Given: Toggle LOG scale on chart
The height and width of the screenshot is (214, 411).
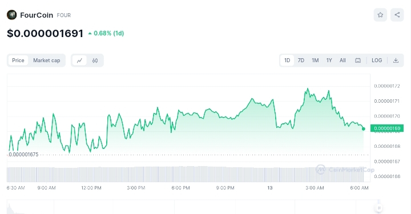Looking at the screenshot, I should (x=377, y=60).
